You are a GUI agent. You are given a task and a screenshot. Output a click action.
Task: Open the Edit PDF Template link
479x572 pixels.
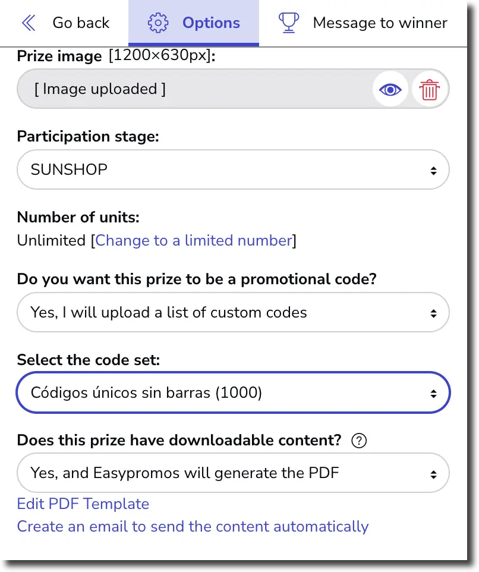83,504
